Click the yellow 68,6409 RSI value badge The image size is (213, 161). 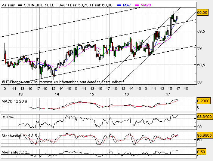click(204, 117)
